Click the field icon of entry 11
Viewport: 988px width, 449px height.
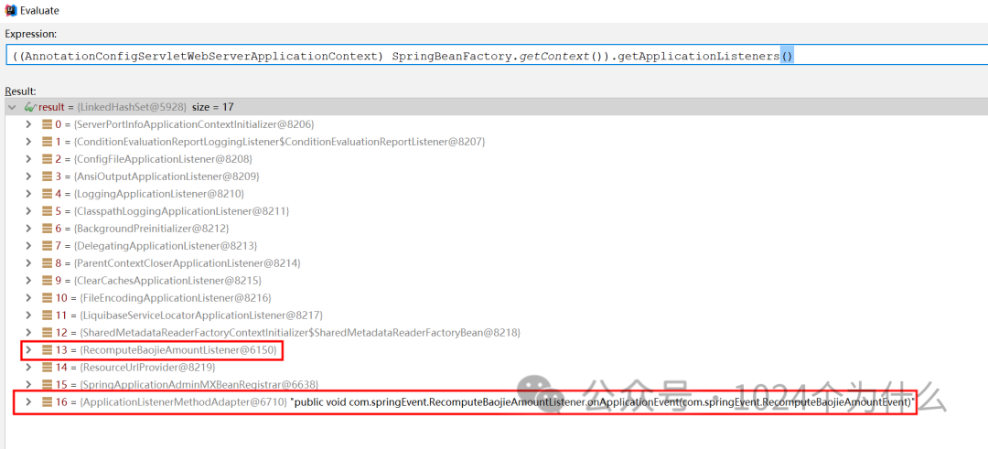(48, 315)
